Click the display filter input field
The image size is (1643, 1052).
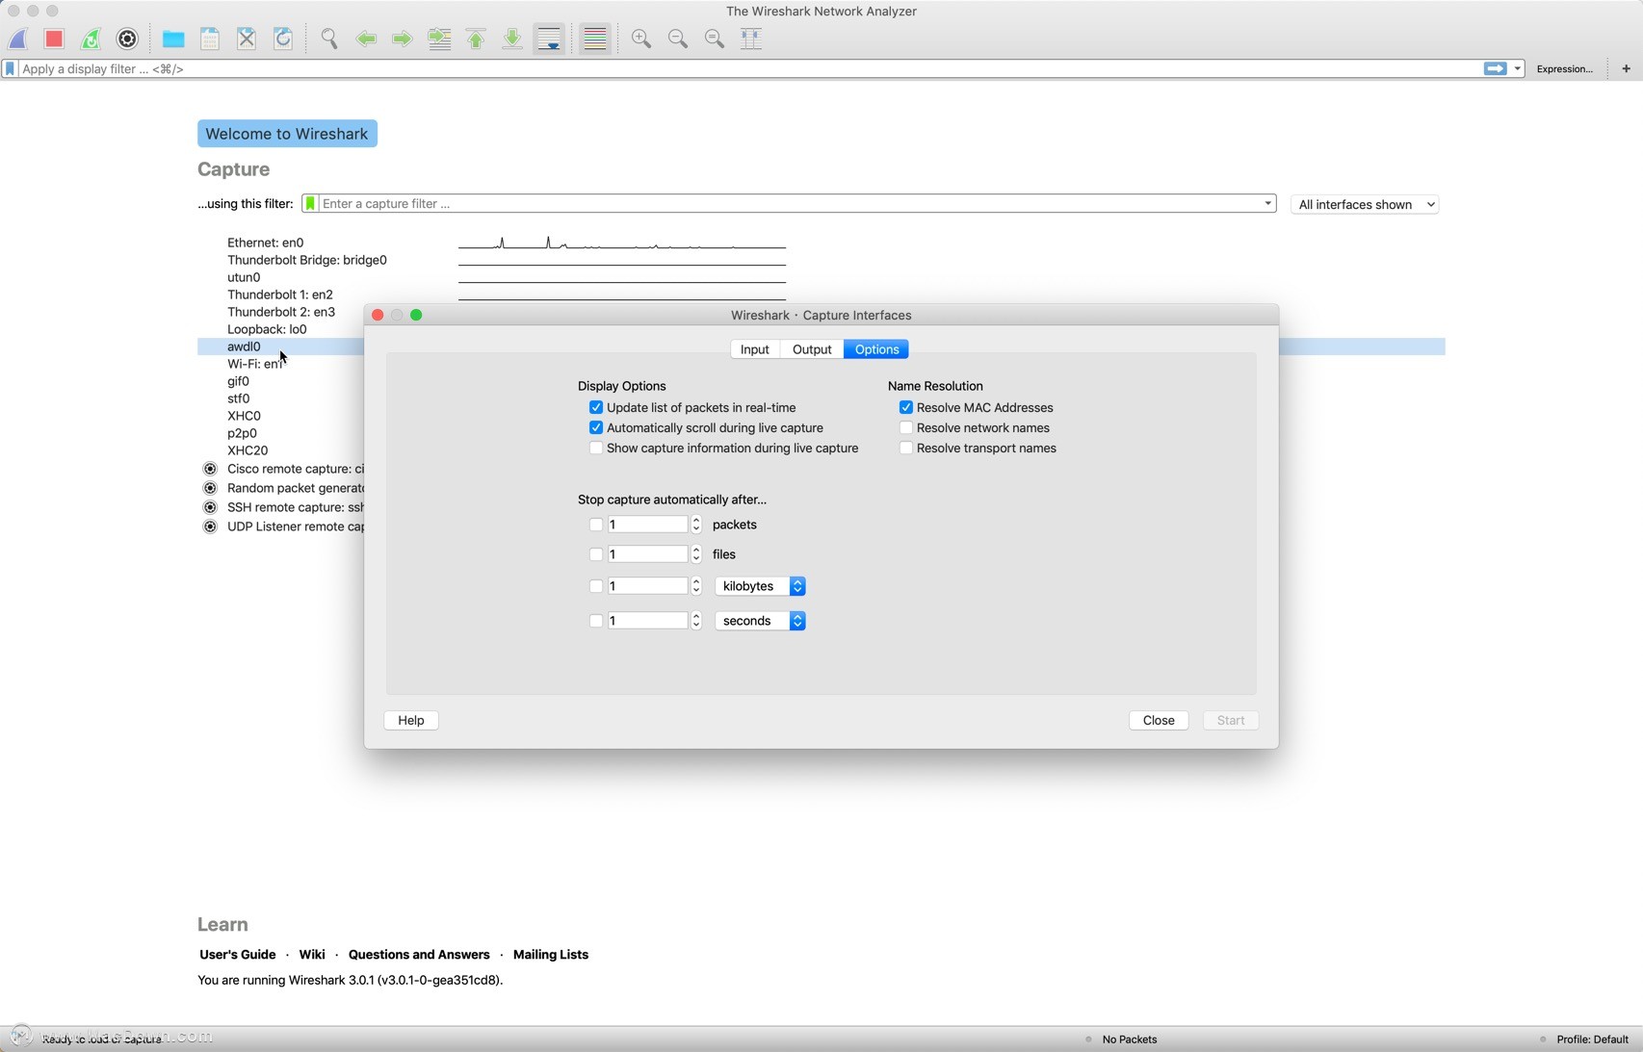point(751,69)
